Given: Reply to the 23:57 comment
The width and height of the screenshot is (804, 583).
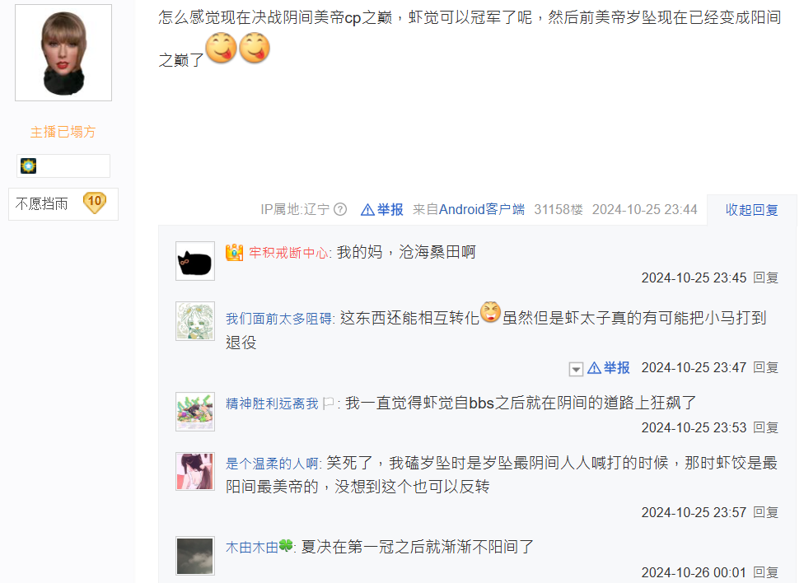Looking at the screenshot, I should [765, 512].
